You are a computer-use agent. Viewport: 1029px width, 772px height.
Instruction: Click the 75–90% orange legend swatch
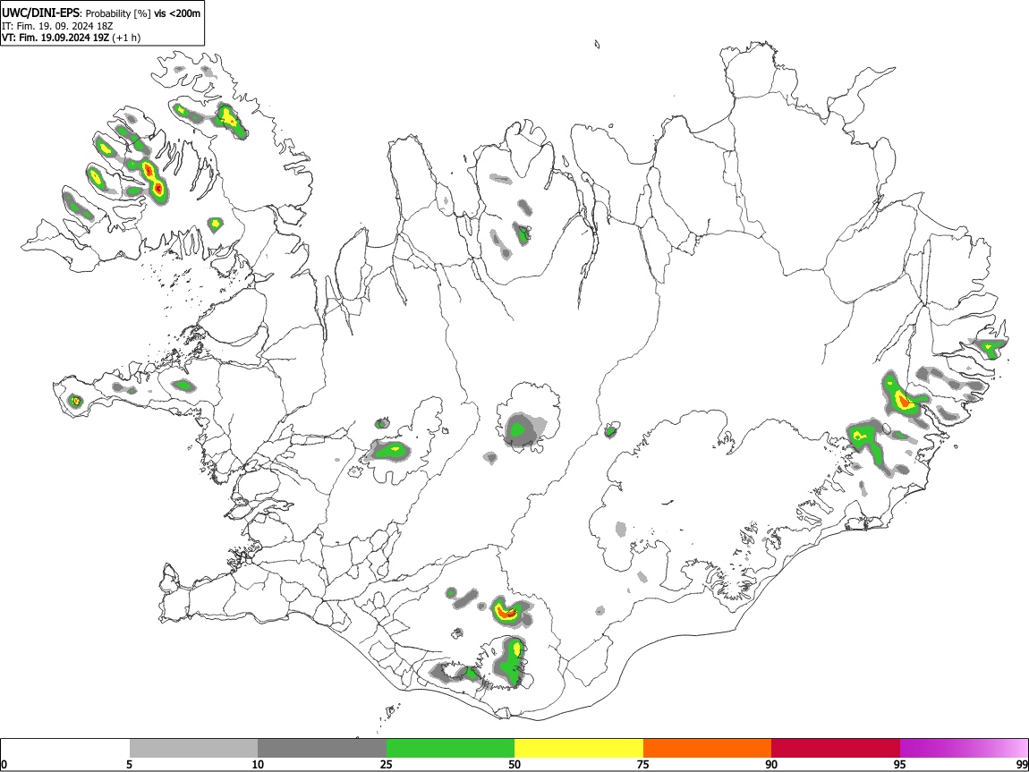[707, 749]
